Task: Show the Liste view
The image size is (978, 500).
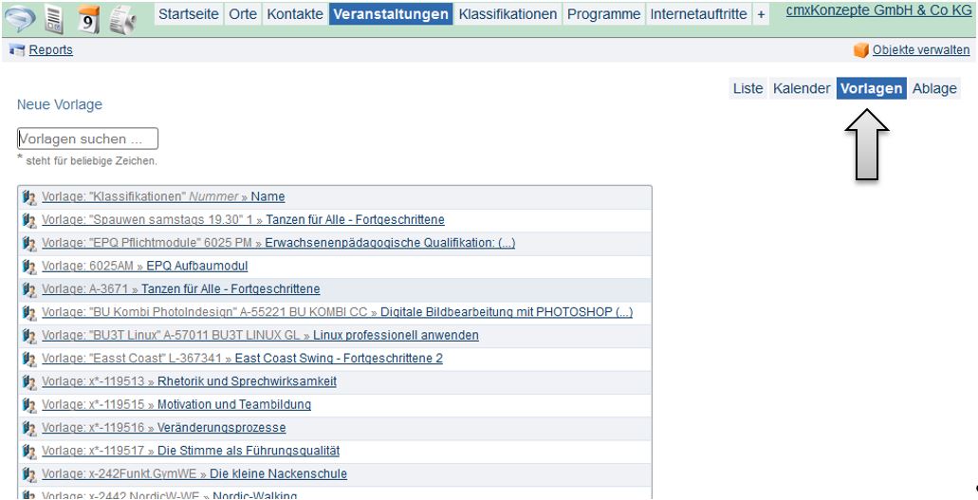Action: click(x=747, y=88)
